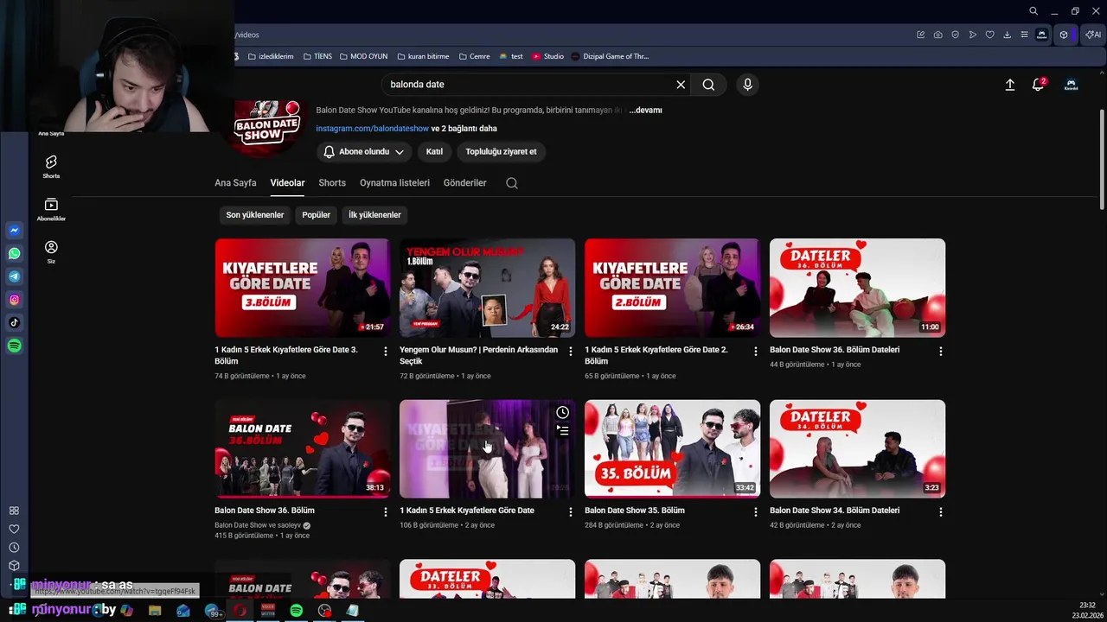Search within channel using magnifier icon

(x=512, y=183)
